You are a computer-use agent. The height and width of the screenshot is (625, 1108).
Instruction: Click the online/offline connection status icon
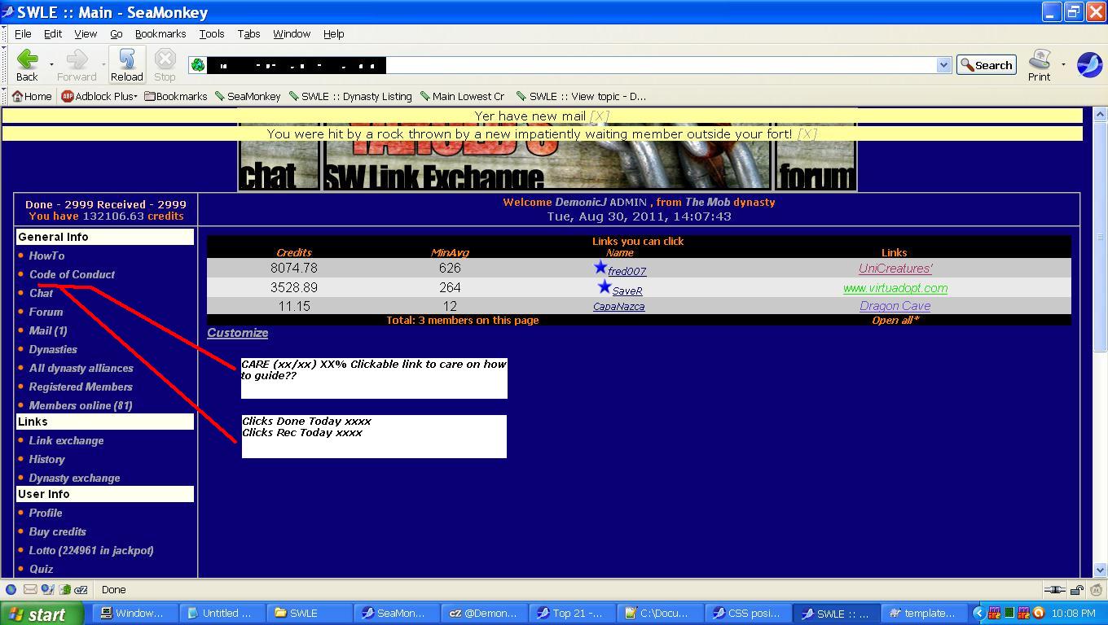(x=1054, y=590)
